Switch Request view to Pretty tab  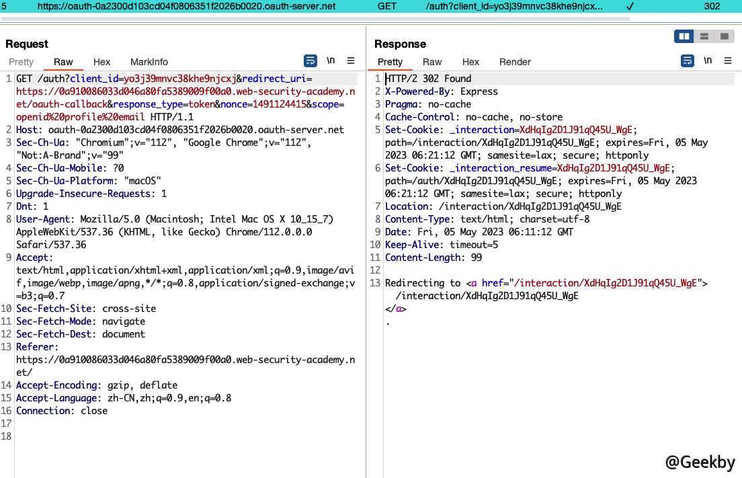pos(21,62)
